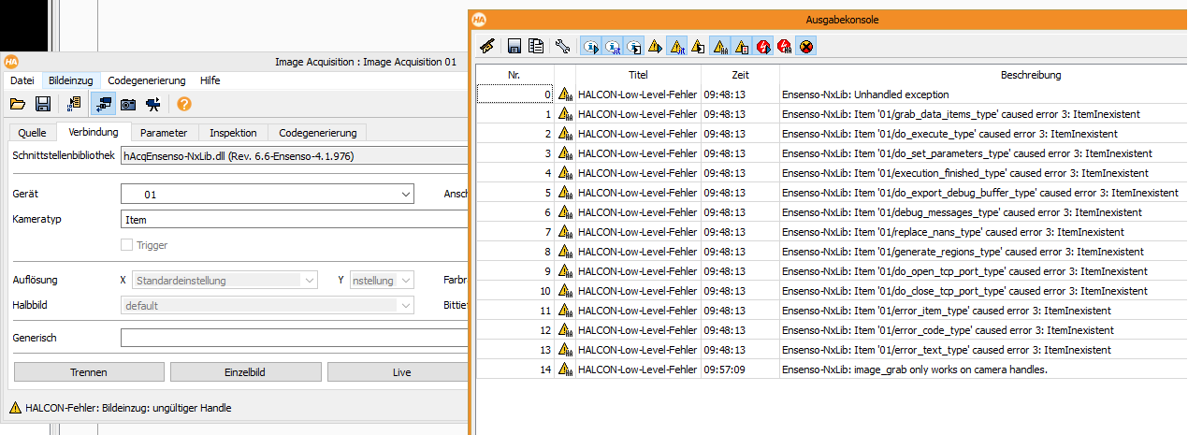Screen dimensions: 1188x435
Task: Switch to the Verbindung tab
Action: coord(93,133)
